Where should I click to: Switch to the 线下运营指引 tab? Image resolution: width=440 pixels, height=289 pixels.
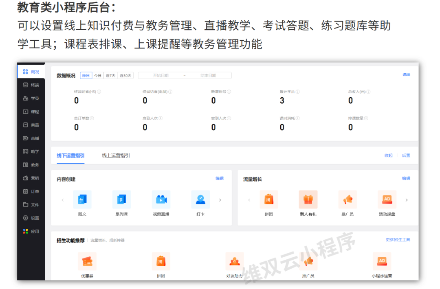pos(70,155)
